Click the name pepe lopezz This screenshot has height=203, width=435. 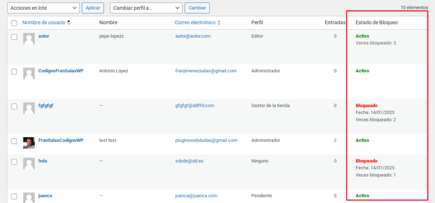click(111, 36)
